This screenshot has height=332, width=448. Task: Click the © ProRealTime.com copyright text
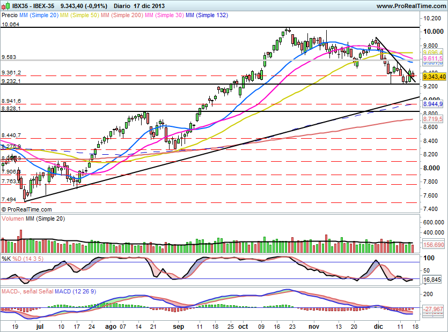[x=27, y=209]
